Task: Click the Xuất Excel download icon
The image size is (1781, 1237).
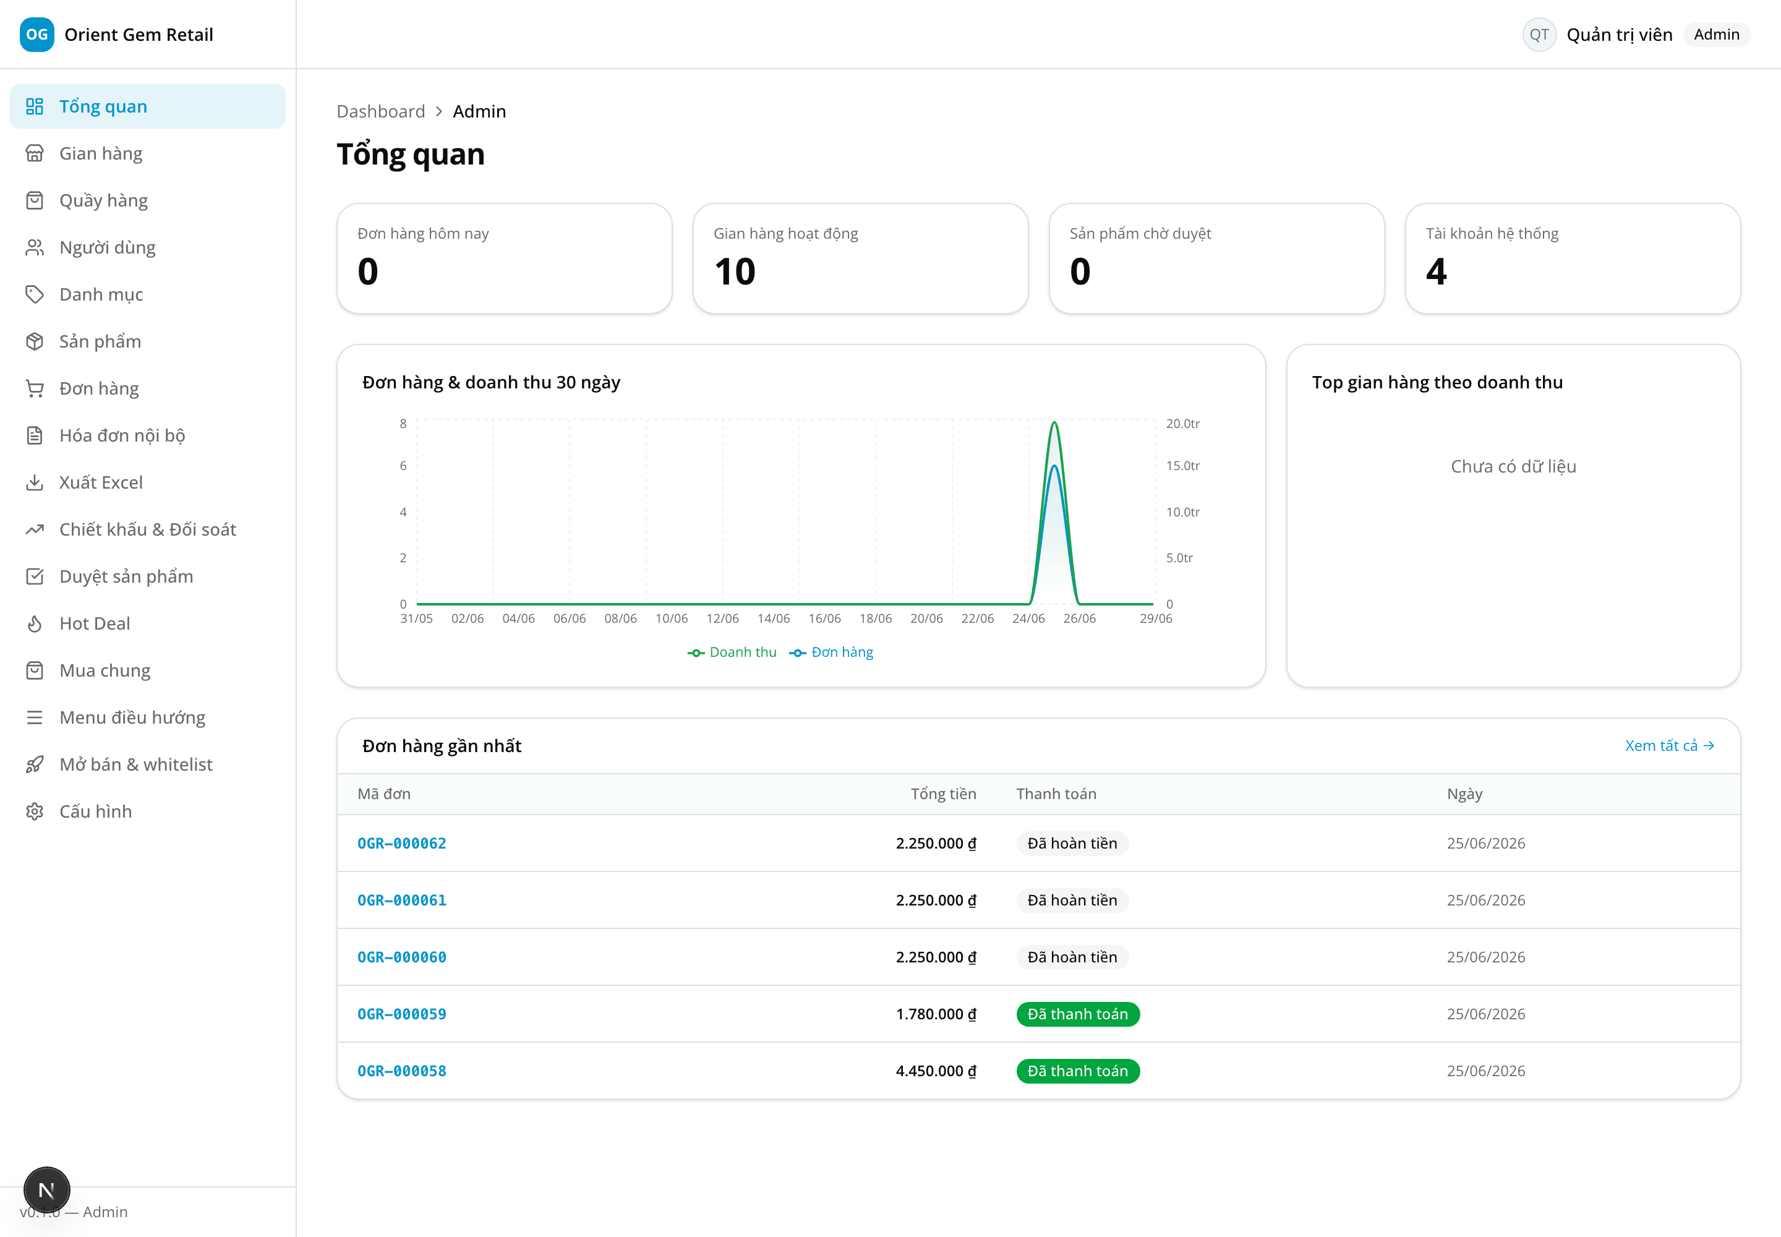Action: pos(34,482)
